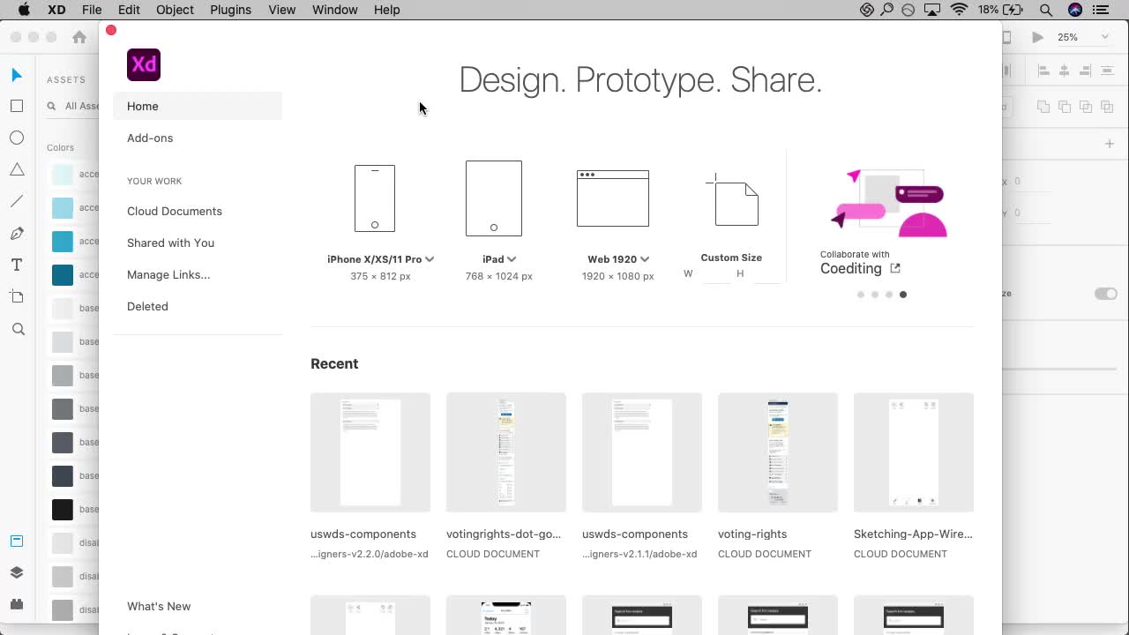The image size is (1129, 635).
Task: Align right in the property inspector
Action: pos(1085,71)
